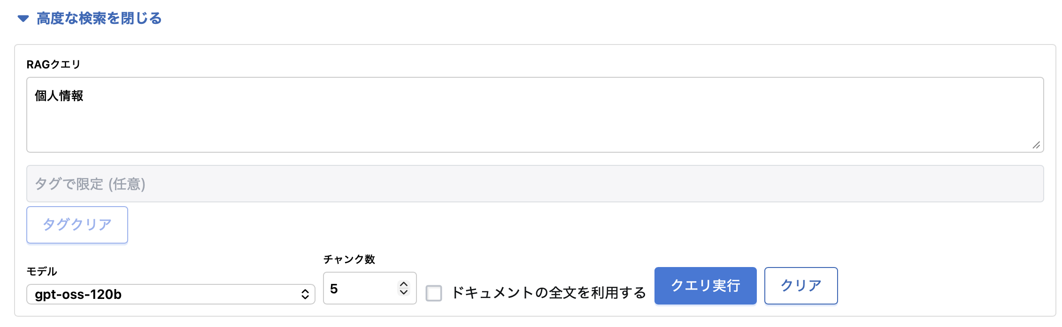Click the resize handle of RAGクエリ textarea
This screenshot has height=327, width=1062.
click(x=1036, y=145)
